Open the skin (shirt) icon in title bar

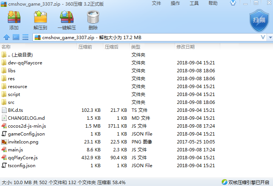click(233, 3)
